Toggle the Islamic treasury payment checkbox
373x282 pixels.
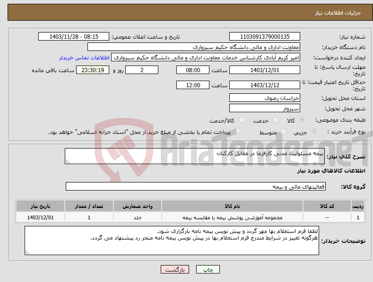[237, 131]
